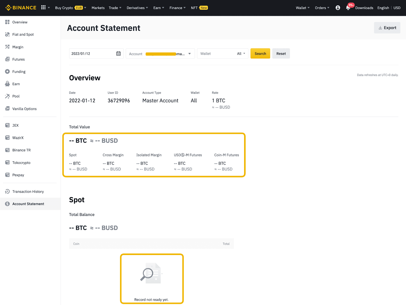Image resolution: width=406 pixels, height=305 pixels.
Task: Click the record-not-ready document search icon
Action: coord(151,273)
